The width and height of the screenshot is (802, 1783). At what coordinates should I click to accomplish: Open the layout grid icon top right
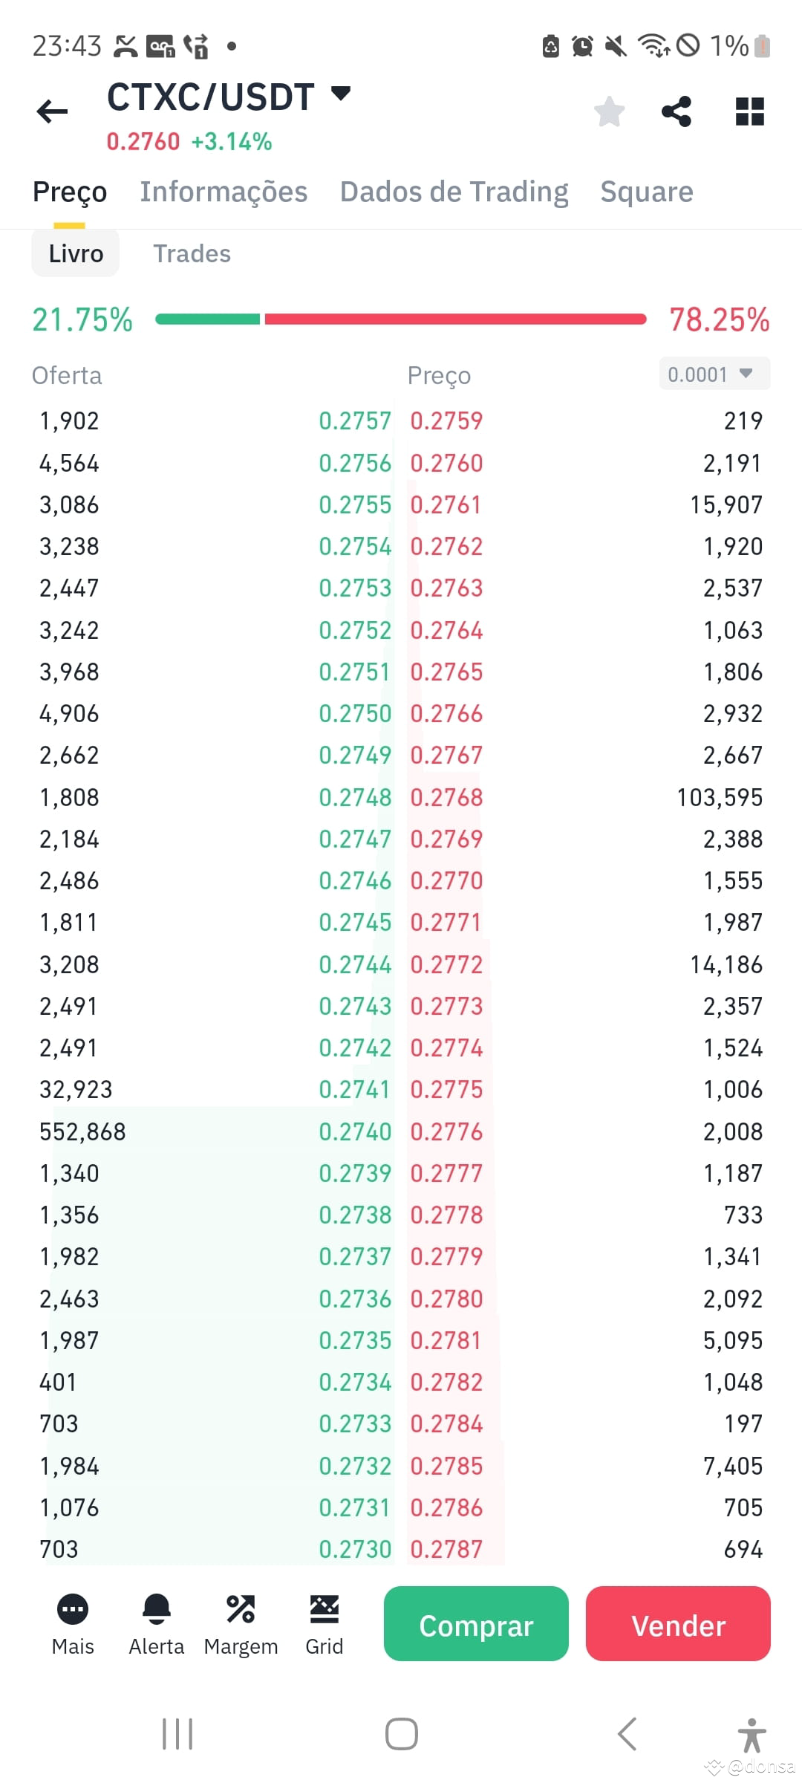point(749,111)
